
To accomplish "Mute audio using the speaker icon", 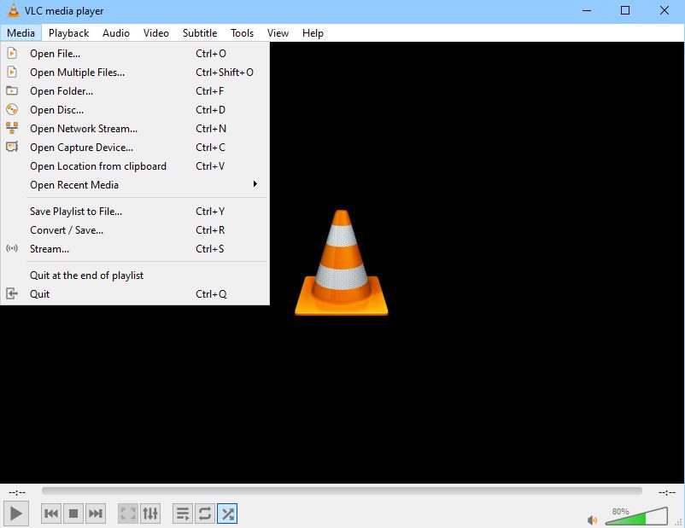I will pos(593,519).
